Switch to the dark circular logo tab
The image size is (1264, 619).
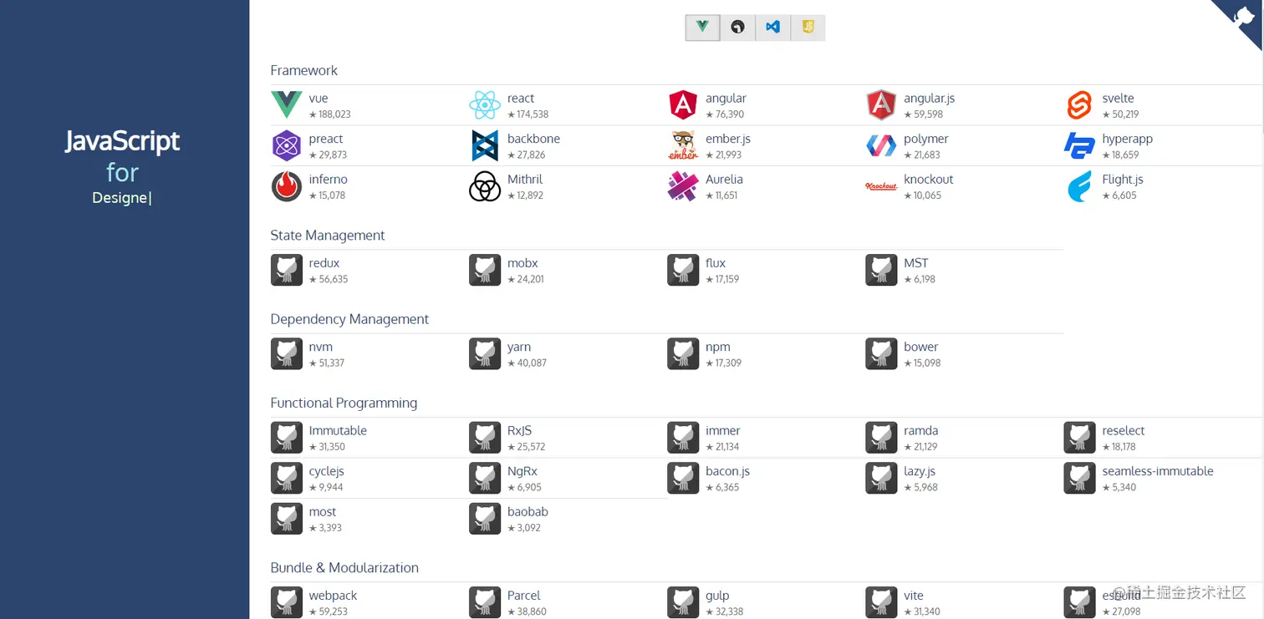coord(737,28)
